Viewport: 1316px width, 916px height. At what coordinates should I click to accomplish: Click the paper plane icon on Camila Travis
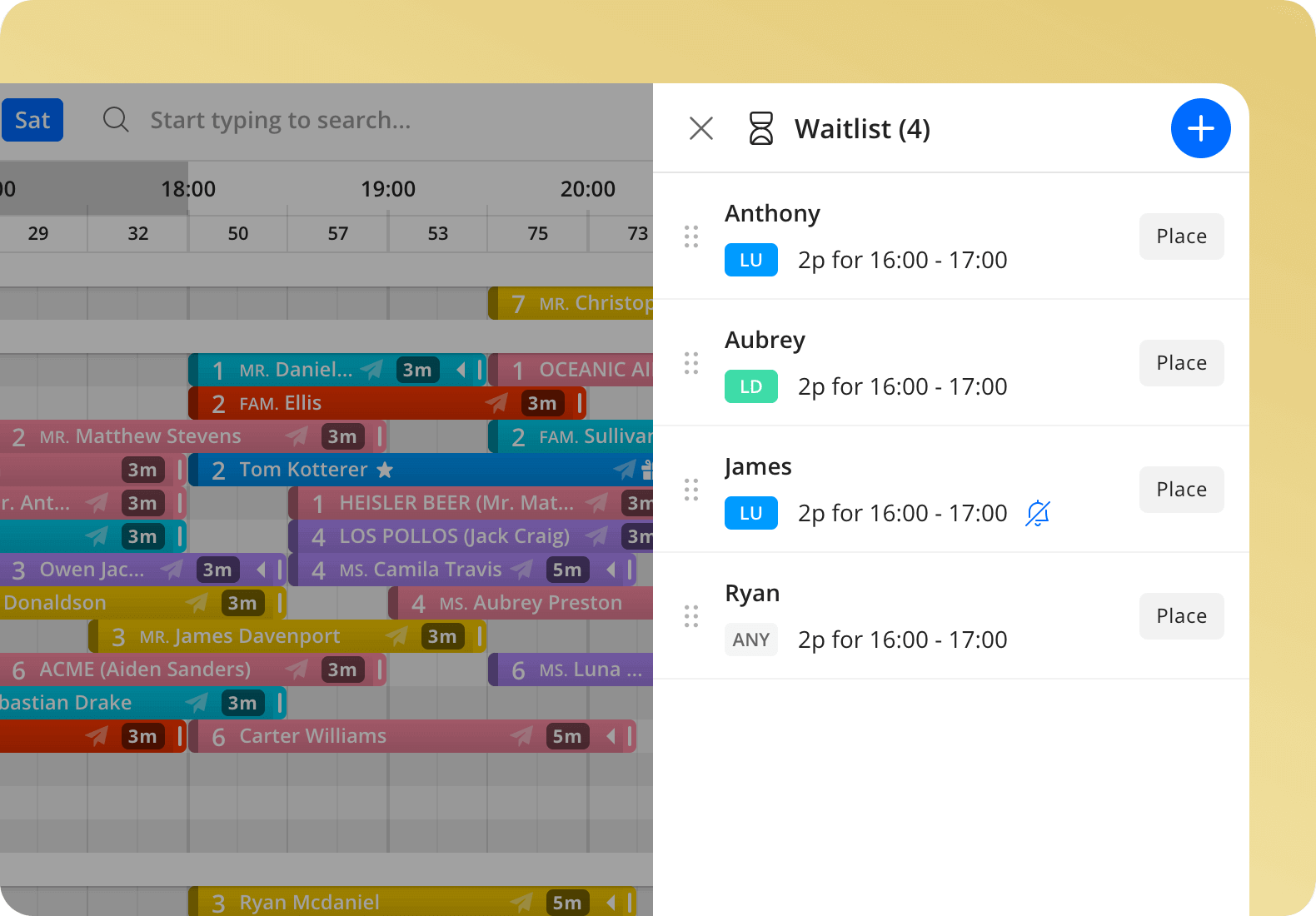[x=522, y=570]
